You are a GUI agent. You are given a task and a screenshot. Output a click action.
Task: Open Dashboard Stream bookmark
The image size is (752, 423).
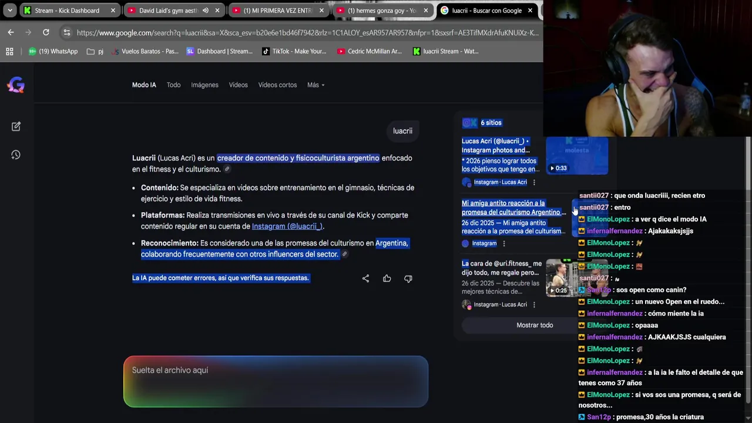[219, 51]
